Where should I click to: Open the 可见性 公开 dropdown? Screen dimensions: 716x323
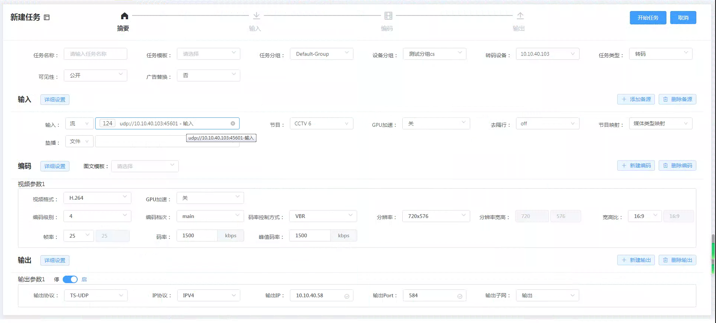tap(95, 75)
